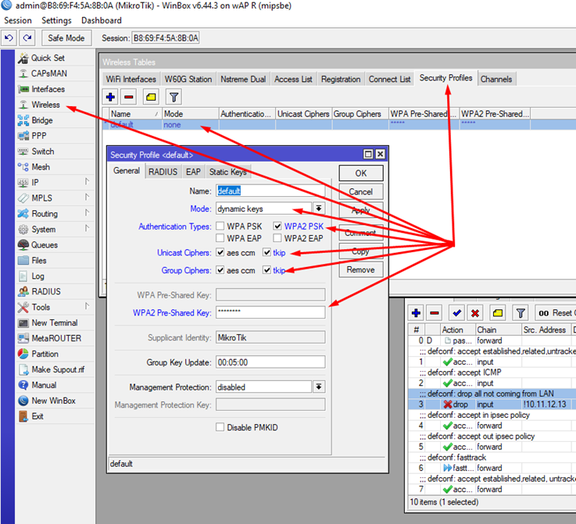Image resolution: width=576 pixels, height=524 pixels.
Task: Click OK in Security Profile dialog
Action: [361, 173]
